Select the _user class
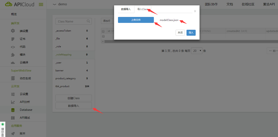Image resolution: width=278 pixels, height=137 pixels. 74,63
